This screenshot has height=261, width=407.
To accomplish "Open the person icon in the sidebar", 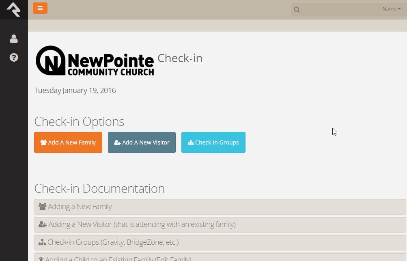I will pyautogui.click(x=14, y=39).
